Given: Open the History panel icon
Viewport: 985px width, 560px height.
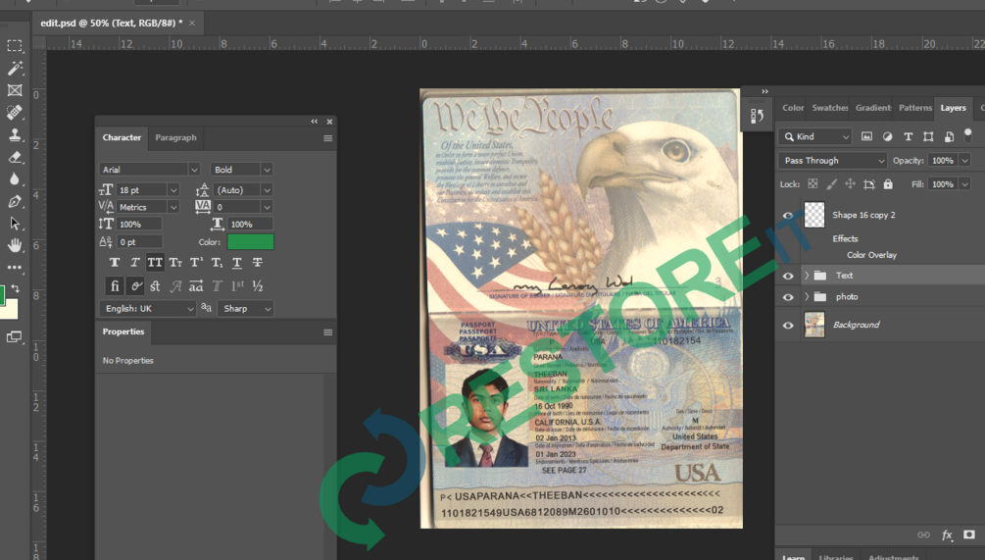Looking at the screenshot, I should 757,116.
